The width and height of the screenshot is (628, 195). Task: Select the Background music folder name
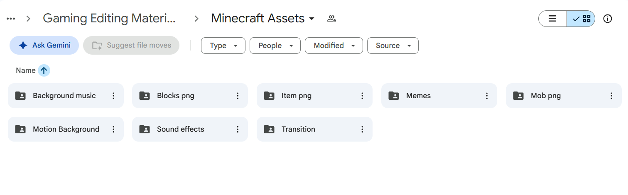[64, 96]
